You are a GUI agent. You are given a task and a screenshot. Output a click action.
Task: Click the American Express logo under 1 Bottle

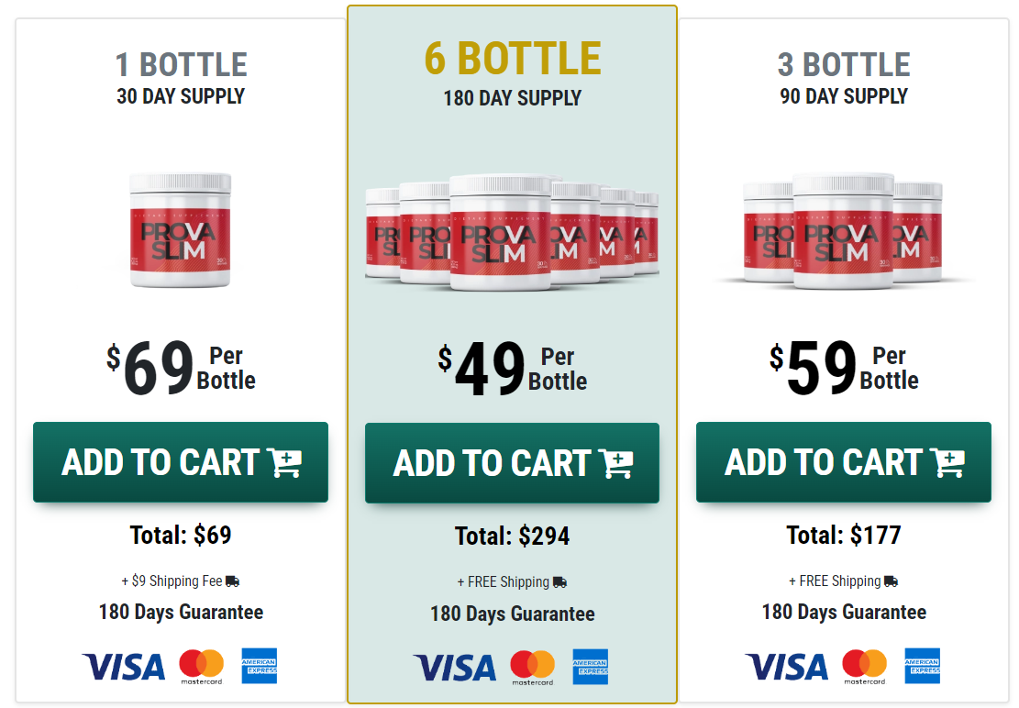(259, 666)
